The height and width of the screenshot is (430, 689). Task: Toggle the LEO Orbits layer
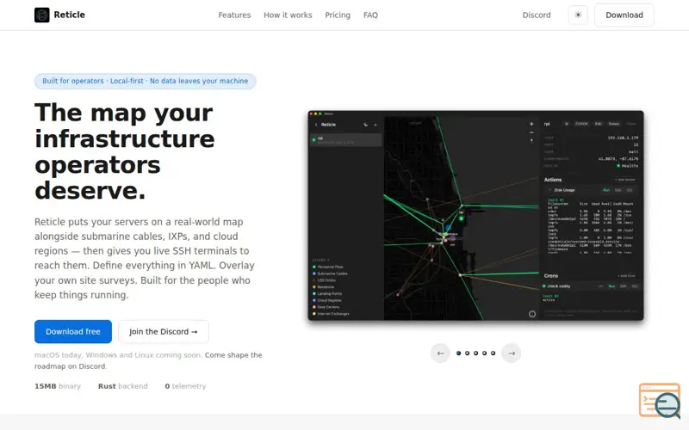point(324,280)
